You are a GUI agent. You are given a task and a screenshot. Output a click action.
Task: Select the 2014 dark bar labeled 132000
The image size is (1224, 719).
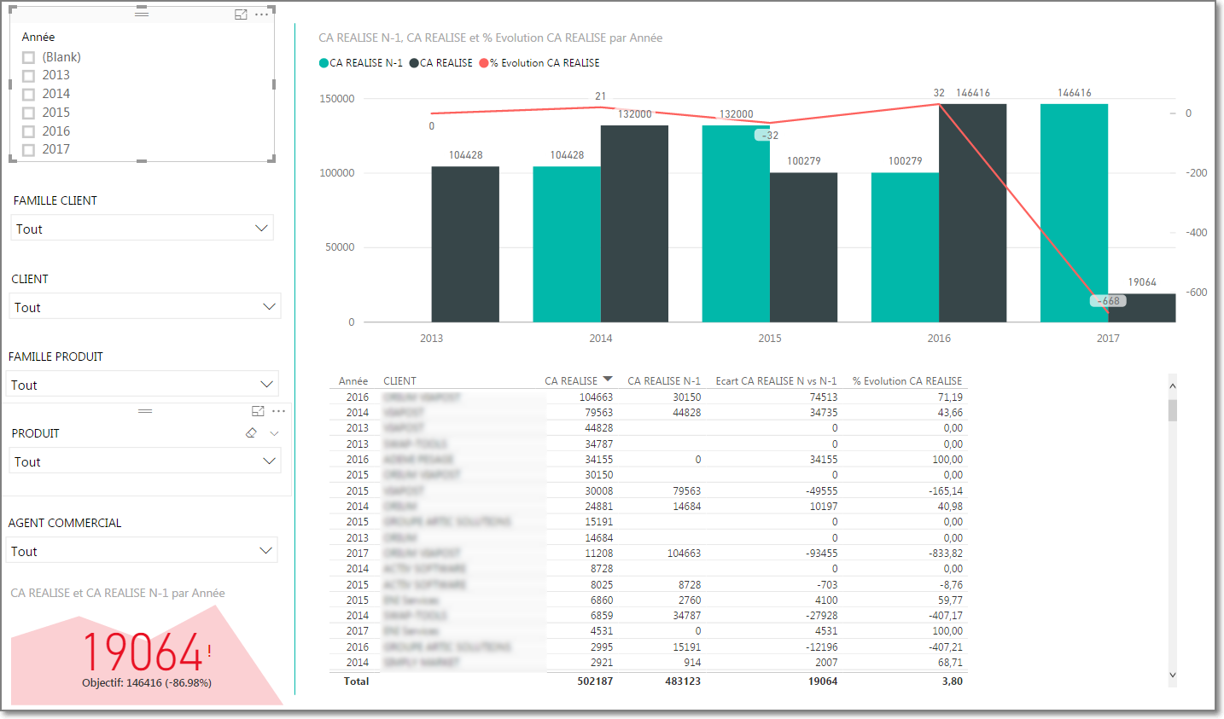[x=634, y=223]
